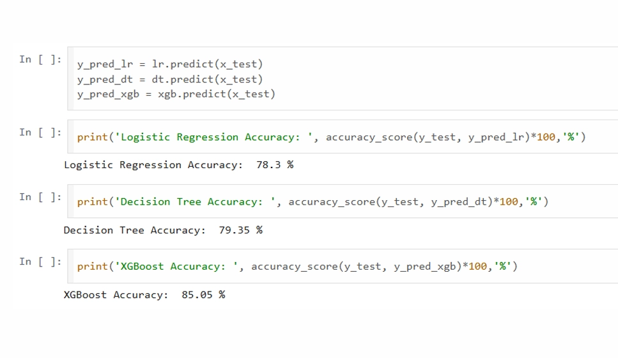This screenshot has height=358, width=618.
Task: Select the Decision Tree print cell
Action: point(343,201)
